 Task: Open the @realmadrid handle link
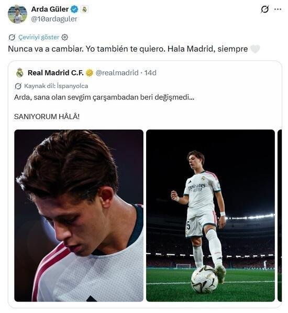pos(117,73)
